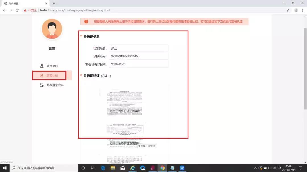
Task: Close the 账户设置 tab
Action: point(46,3)
